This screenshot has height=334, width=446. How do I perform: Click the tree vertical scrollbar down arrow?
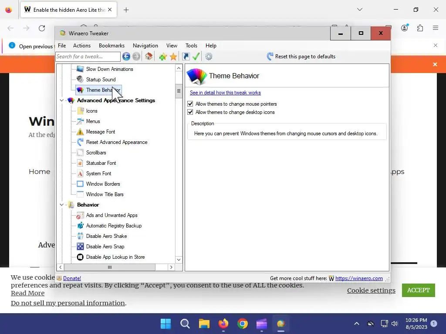(x=179, y=260)
